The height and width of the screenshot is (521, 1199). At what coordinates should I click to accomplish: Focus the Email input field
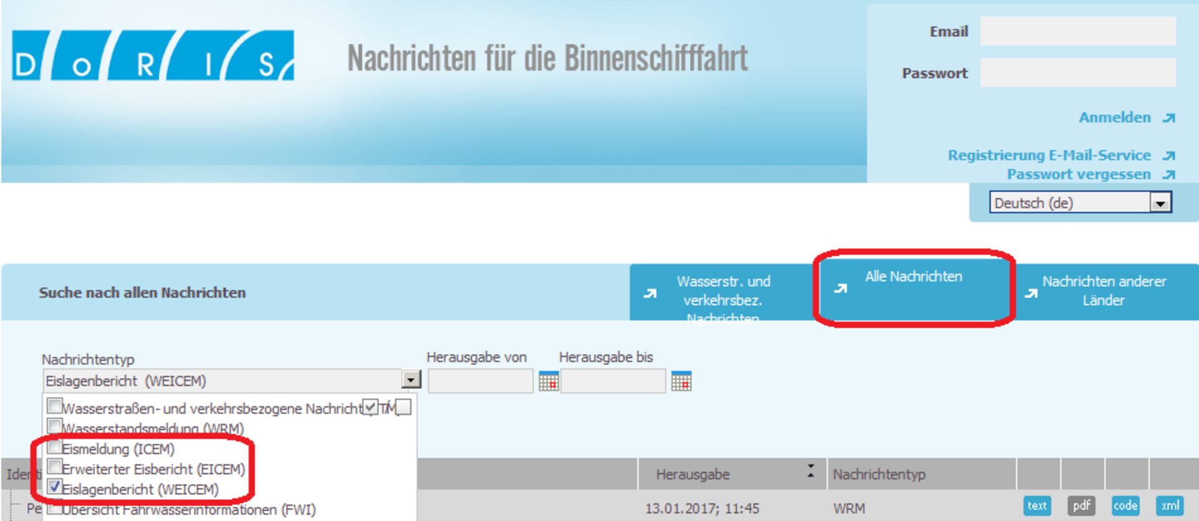[x=1078, y=31]
